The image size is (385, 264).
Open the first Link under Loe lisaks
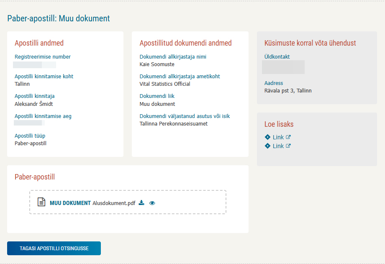278,137
